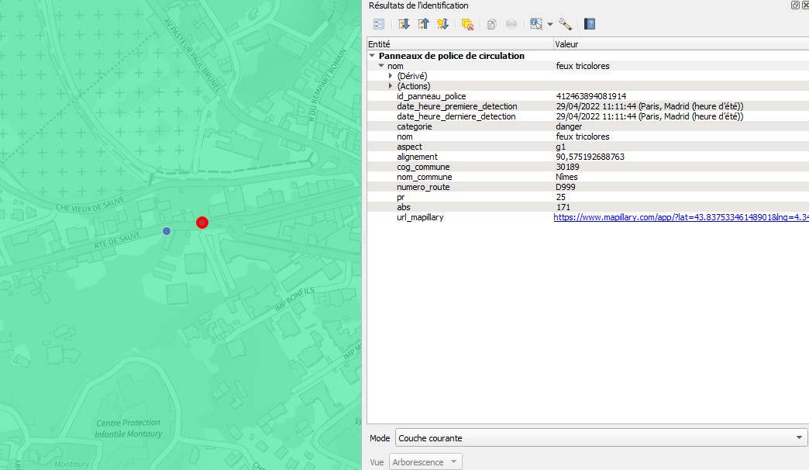Select the alignement field name
This screenshot has height=470, width=809.
pyautogui.click(x=418, y=157)
